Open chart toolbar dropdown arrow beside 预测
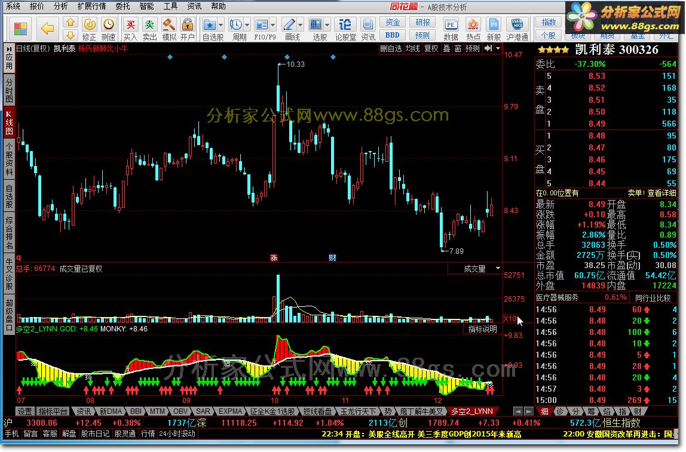 pos(498,48)
